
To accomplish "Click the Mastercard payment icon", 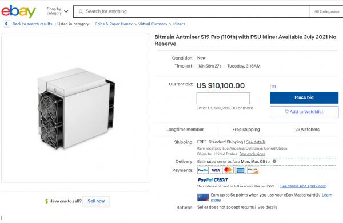I will tap(228, 170).
